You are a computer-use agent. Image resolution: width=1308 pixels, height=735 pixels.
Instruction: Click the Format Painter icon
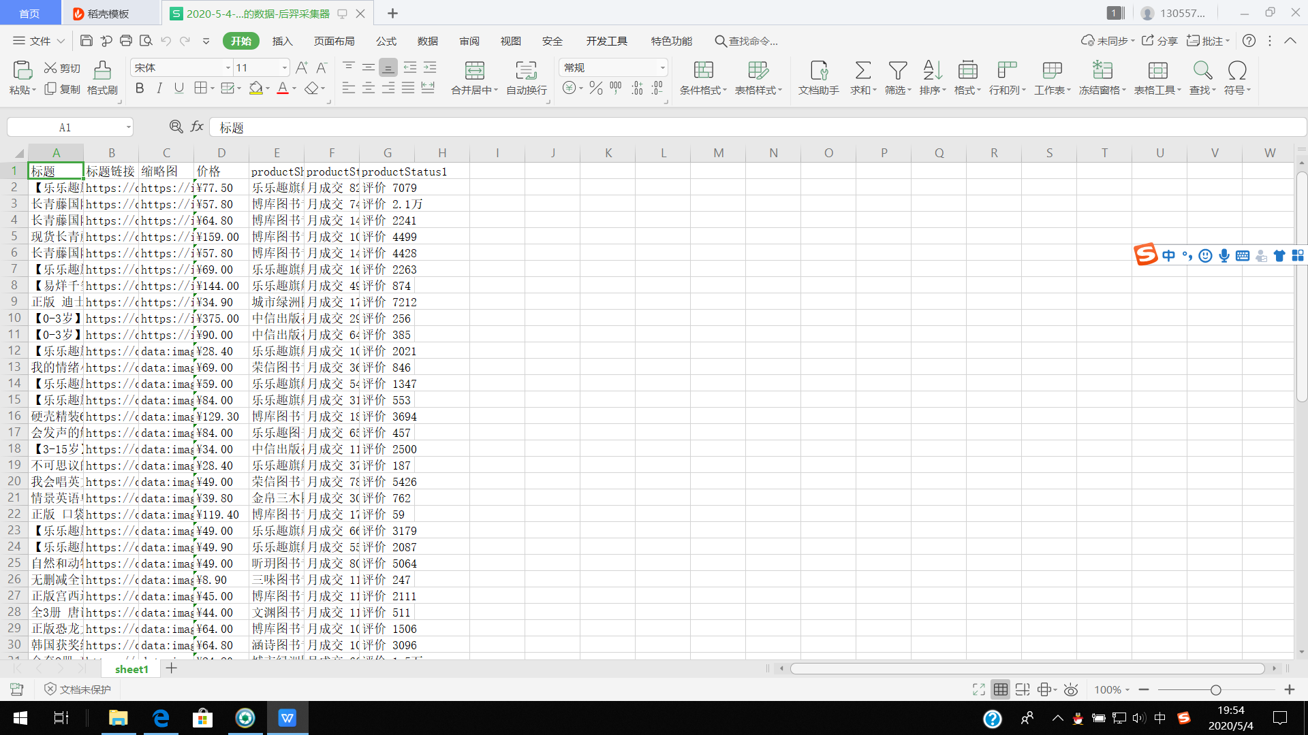tap(102, 71)
